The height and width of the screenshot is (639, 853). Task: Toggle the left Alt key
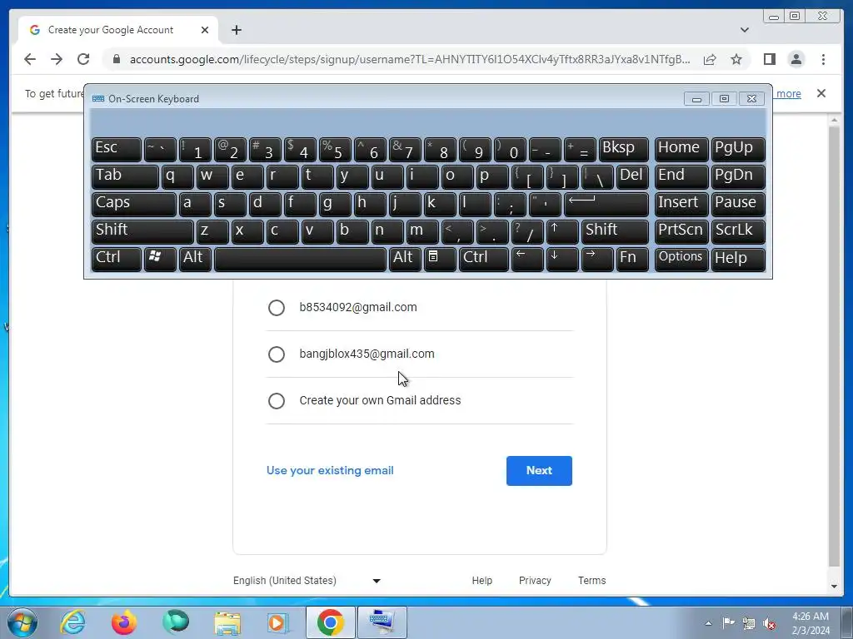(195, 259)
